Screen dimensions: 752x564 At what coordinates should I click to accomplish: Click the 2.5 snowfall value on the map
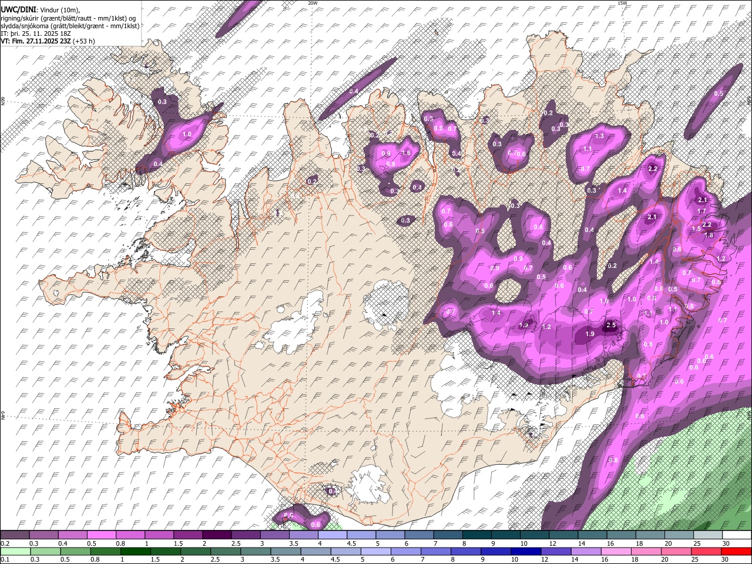coord(611,325)
